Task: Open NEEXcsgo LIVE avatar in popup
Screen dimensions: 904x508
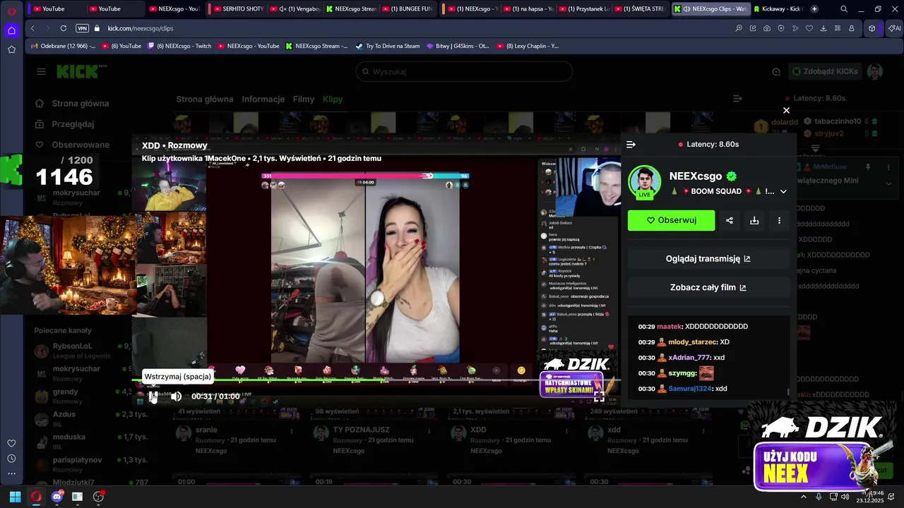Action: (x=644, y=182)
